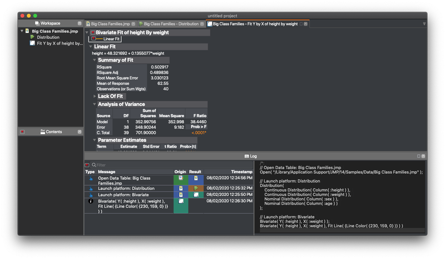Switch to the Big Class Families.jmp tab
Screen dimensions: 445x259
(110, 24)
